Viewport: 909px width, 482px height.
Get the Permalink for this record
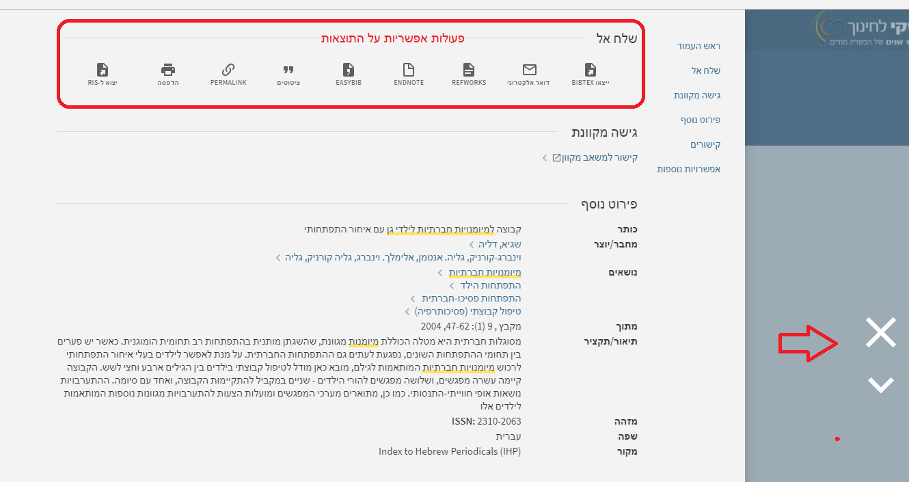pyautogui.click(x=228, y=70)
